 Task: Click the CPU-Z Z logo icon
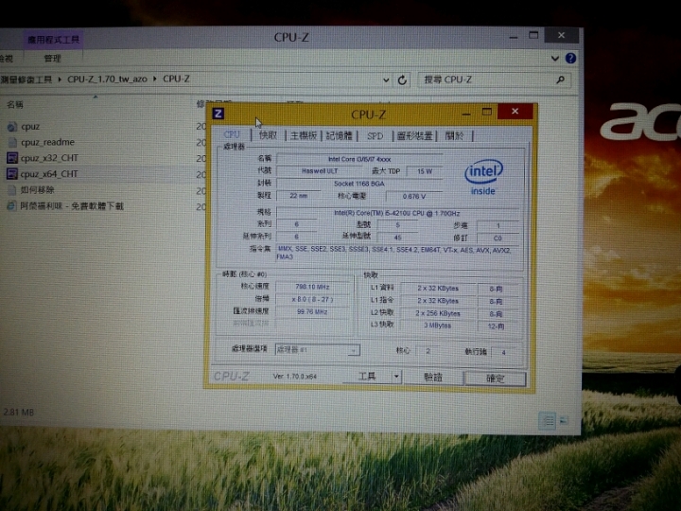click(x=218, y=114)
